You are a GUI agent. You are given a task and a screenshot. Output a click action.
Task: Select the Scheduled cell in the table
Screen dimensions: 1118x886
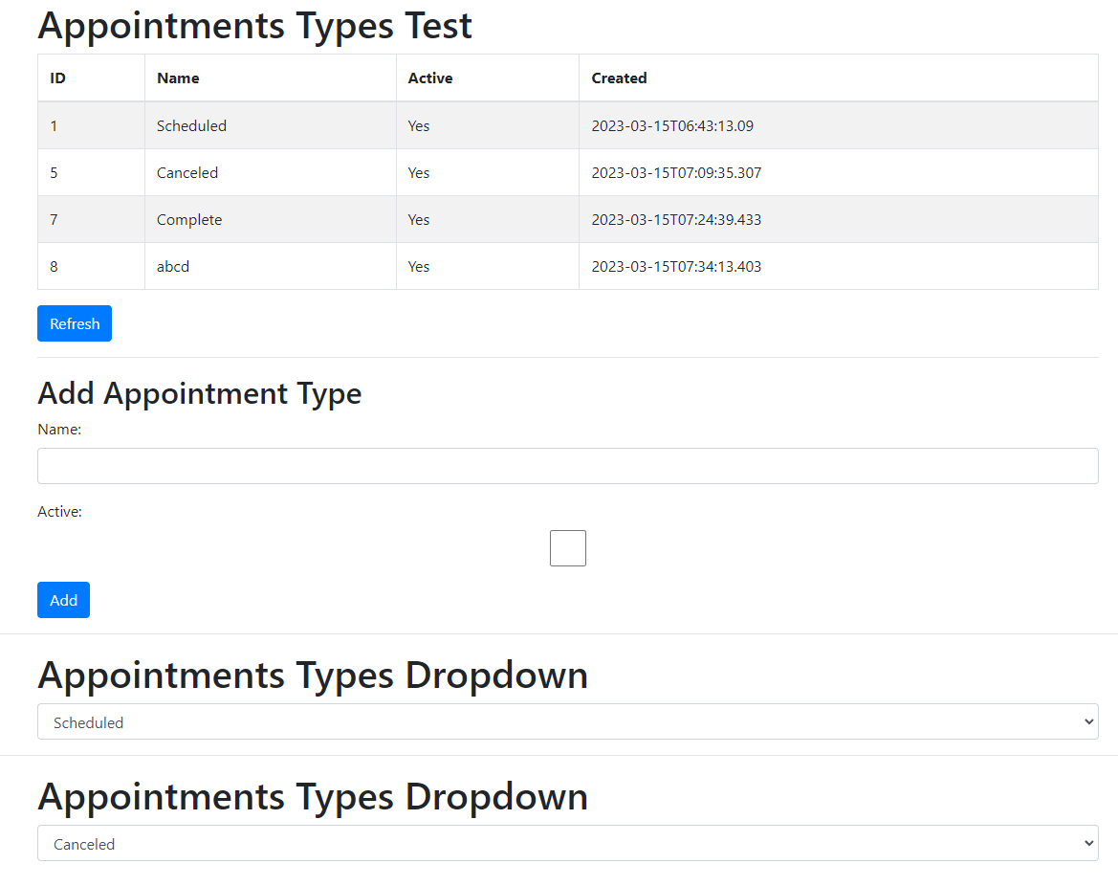[x=191, y=125]
